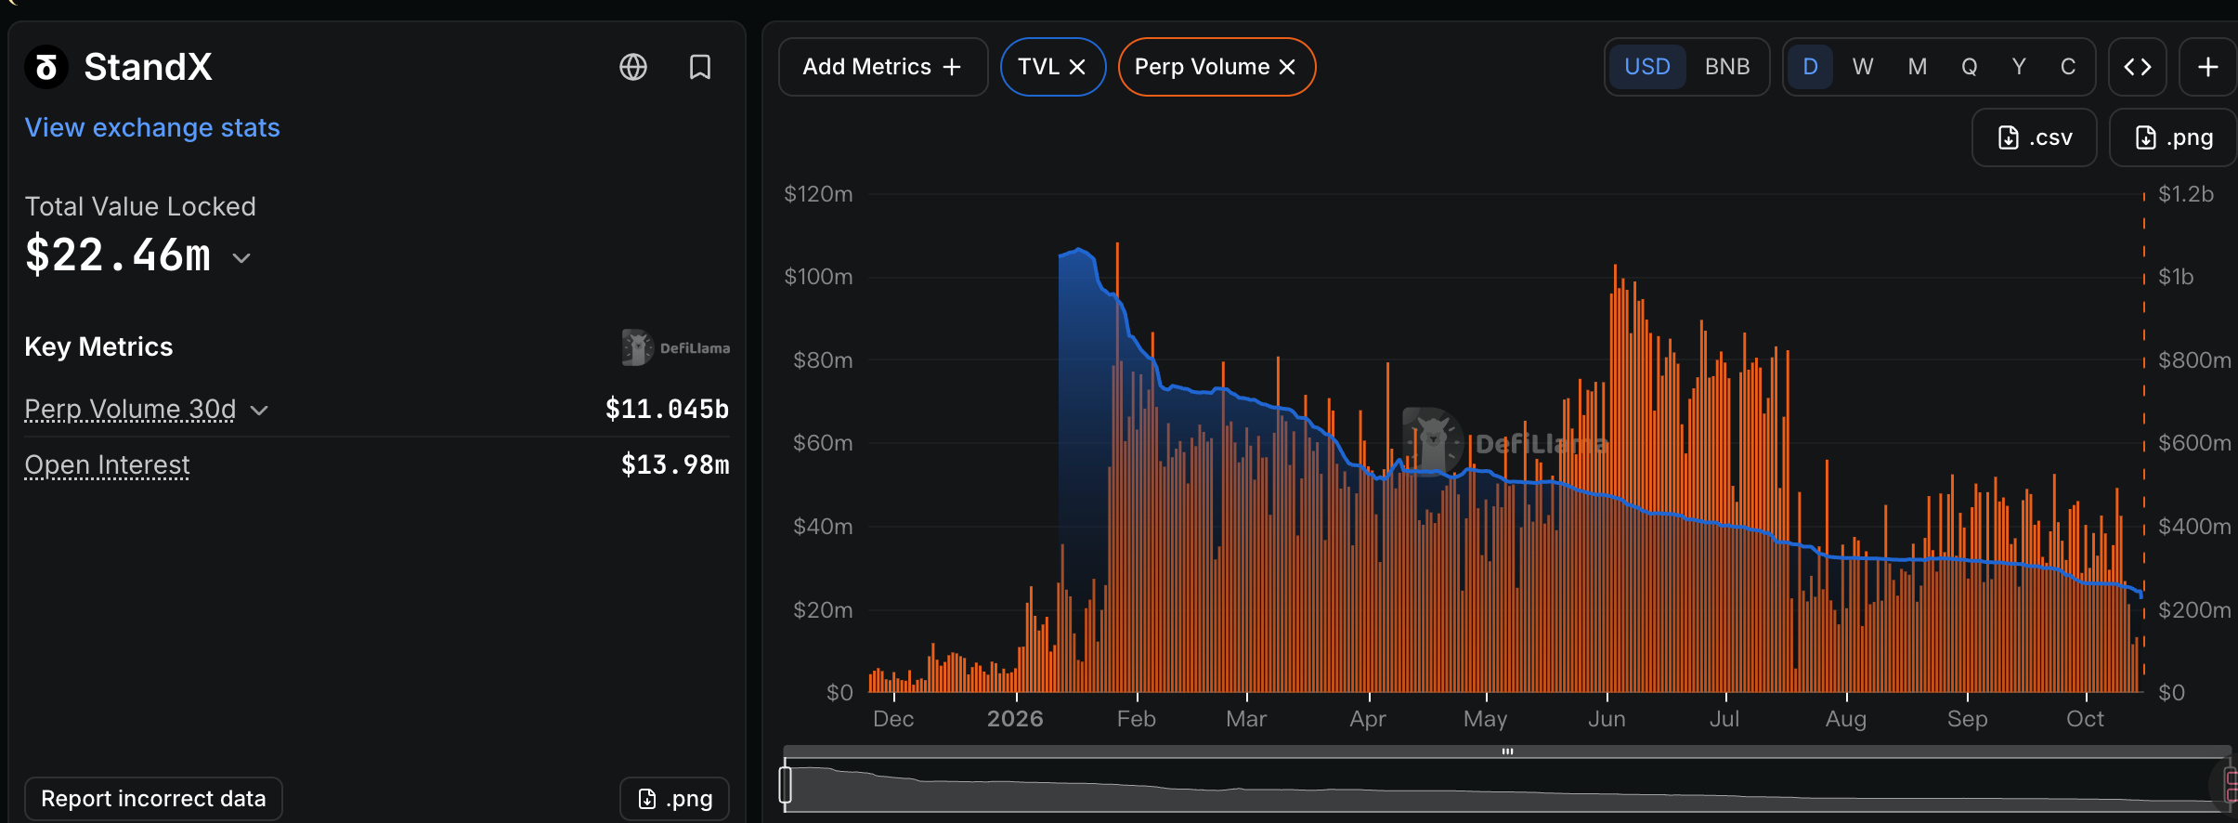Open View exchange stats link

152,127
